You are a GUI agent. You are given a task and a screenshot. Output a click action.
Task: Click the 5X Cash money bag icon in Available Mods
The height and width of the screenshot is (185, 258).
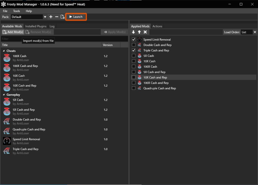pos(7,102)
